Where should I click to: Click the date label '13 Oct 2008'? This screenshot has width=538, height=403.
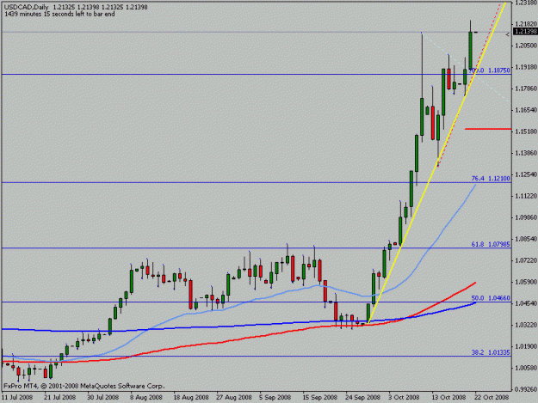pos(448,397)
